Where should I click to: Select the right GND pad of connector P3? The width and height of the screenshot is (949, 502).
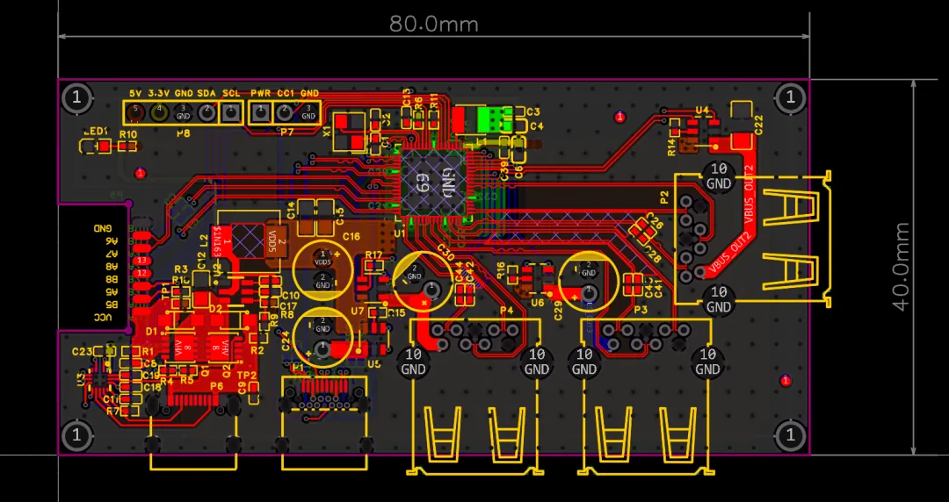click(706, 362)
